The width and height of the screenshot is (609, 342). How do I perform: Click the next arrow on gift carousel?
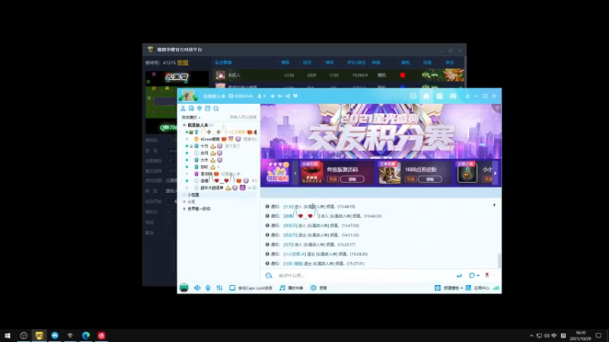[x=496, y=173]
